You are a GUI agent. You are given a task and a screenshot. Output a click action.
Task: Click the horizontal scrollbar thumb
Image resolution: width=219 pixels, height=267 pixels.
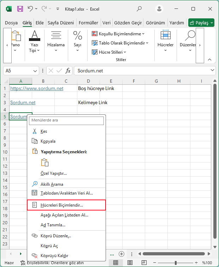click(x=174, y=254)
